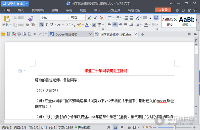Decrease font size with the smaller A icon
The height and width of the screenshot is (130, 200).
click(95, 18)
